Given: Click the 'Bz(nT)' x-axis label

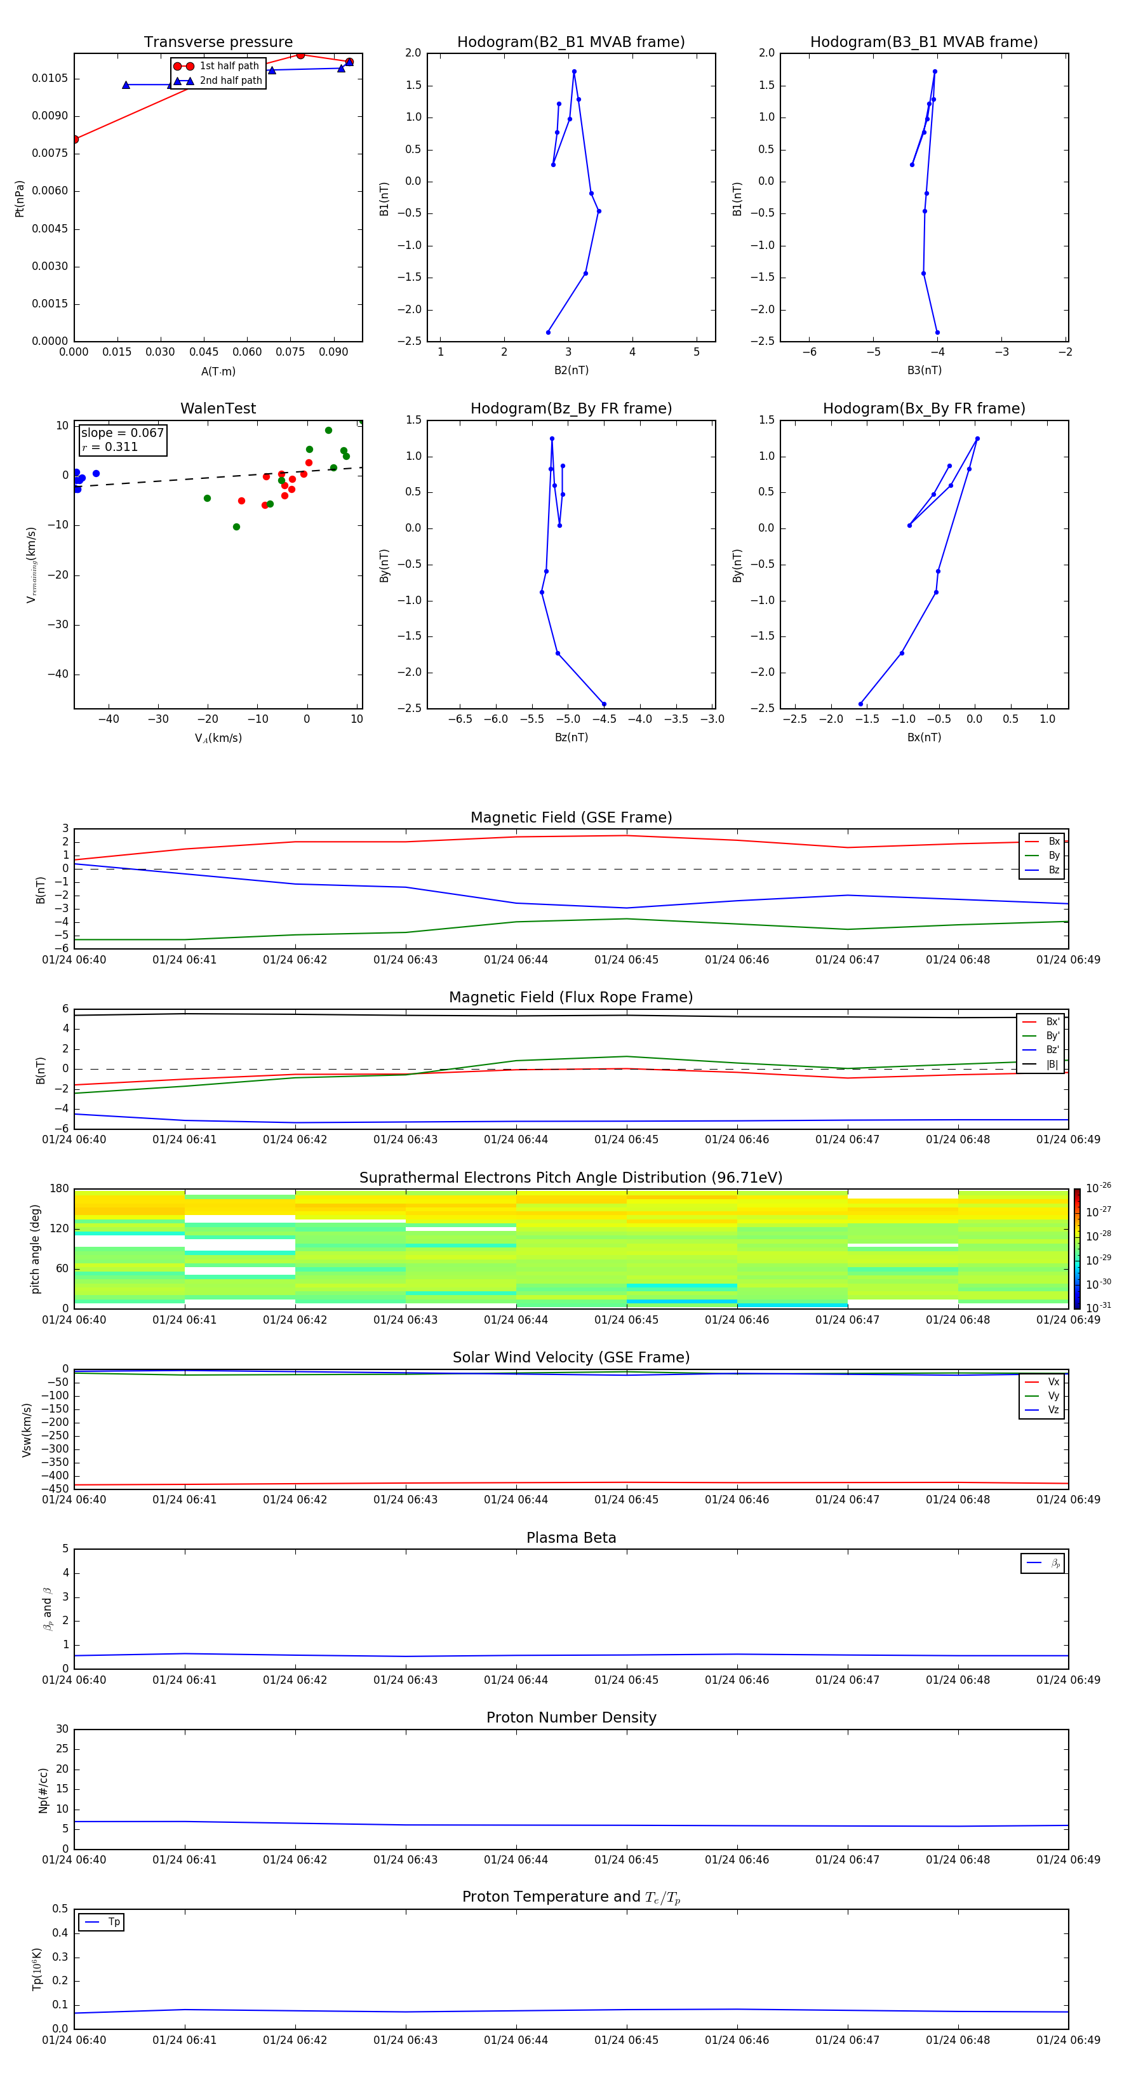Looking at the screenshot, I should [x=571, y=737].
